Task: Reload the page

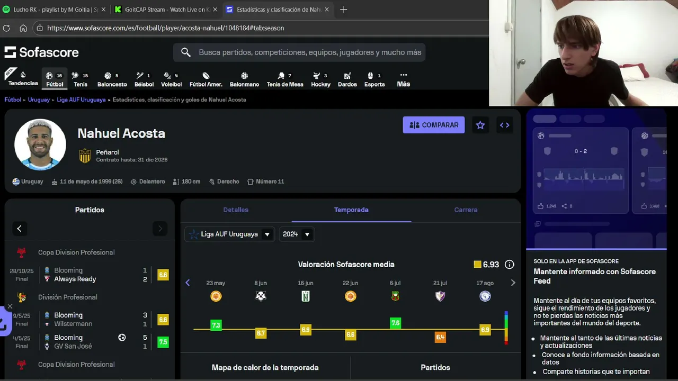Action: pos(6,28)
